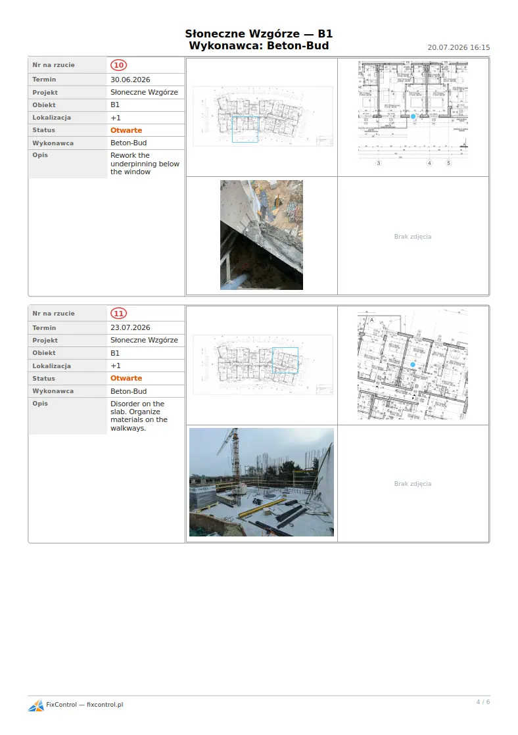The image size is (518, 735).
Task: Click the Nr na rzucie label in issue 10
Action: click(x=53, y=65)
